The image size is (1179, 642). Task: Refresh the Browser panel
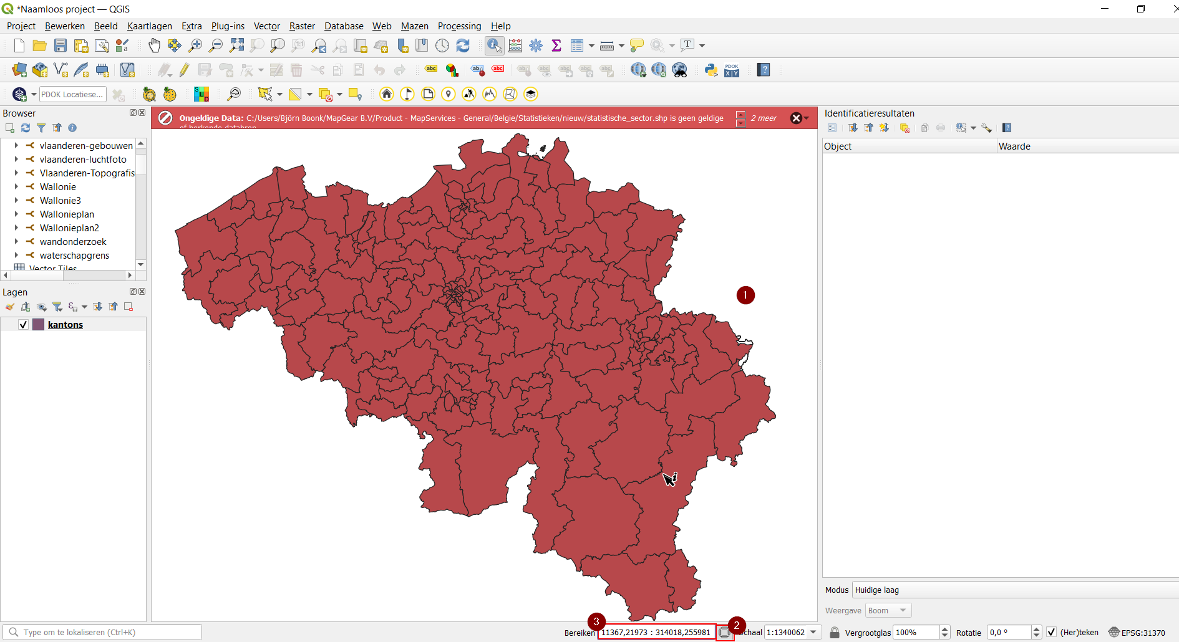[26, 128]
